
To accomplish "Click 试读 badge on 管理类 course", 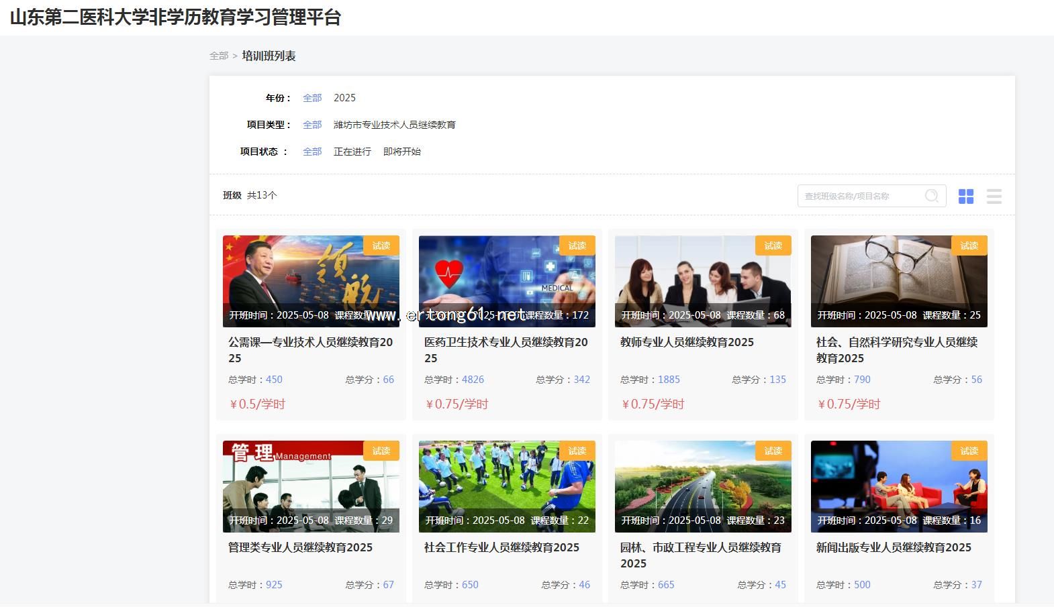I will (x=381, y=451).
